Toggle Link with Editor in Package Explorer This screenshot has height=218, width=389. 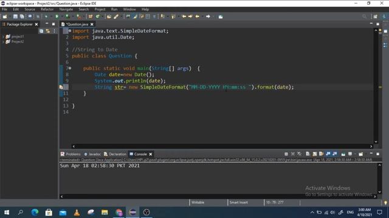47,31
